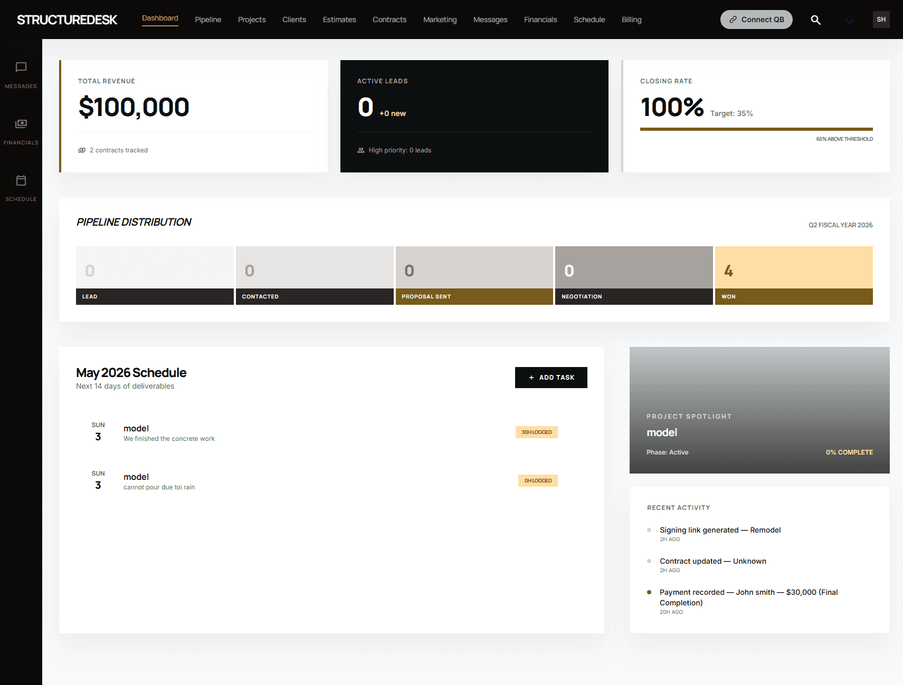This screenshot has width=903, height=685.
Task: Switch to the Dashboard tab
Action: (x=160, y=18)
